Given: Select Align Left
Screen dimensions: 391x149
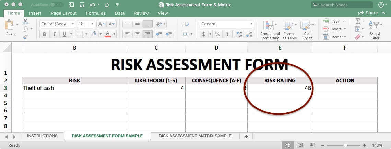Looking at the screenshot, I should [x=128, y=34].
